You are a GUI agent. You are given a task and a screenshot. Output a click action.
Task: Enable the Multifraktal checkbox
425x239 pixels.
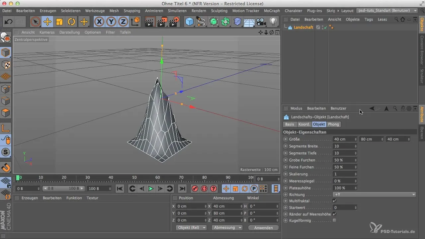(334, 201)
